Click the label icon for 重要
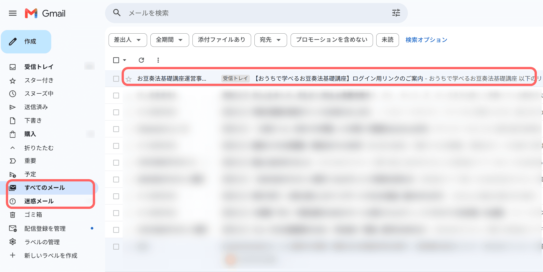 [x=12, y=161]
